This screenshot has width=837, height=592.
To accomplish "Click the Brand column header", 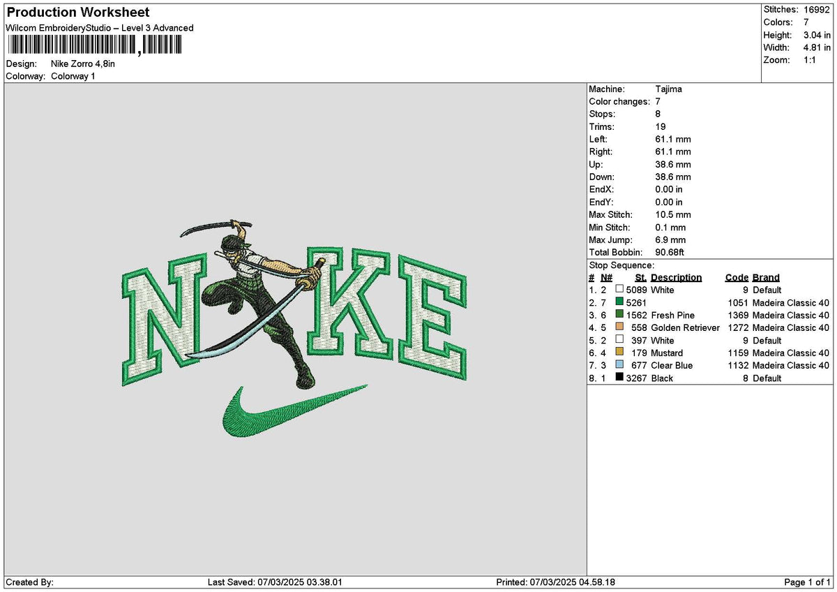I will 764,277.
